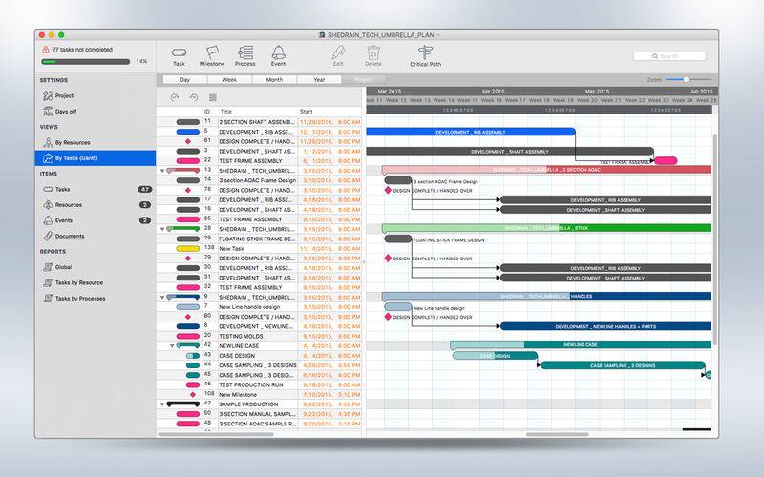Create a new Process
The image size is (764, 477).
(x=245, y=56)
